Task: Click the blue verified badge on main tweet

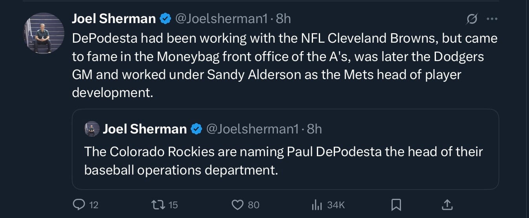Action: (165, 18)
